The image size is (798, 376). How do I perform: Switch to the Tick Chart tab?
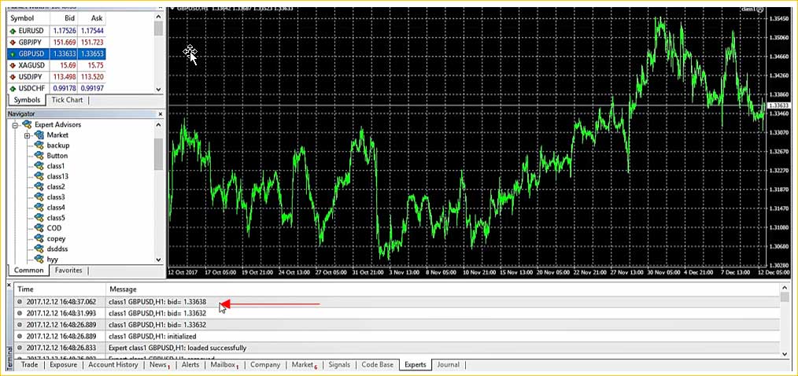click(x=67, y=100)
